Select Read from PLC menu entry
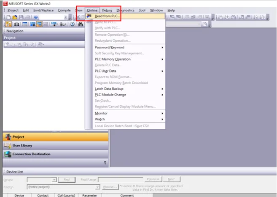277x197 pixels. coord(125,16)
